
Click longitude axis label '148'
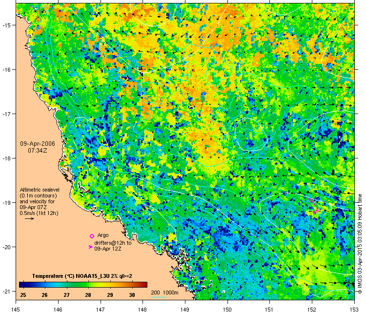click(x=142, y=309)
